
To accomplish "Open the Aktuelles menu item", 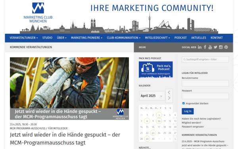I will click(x=199, y=38).
